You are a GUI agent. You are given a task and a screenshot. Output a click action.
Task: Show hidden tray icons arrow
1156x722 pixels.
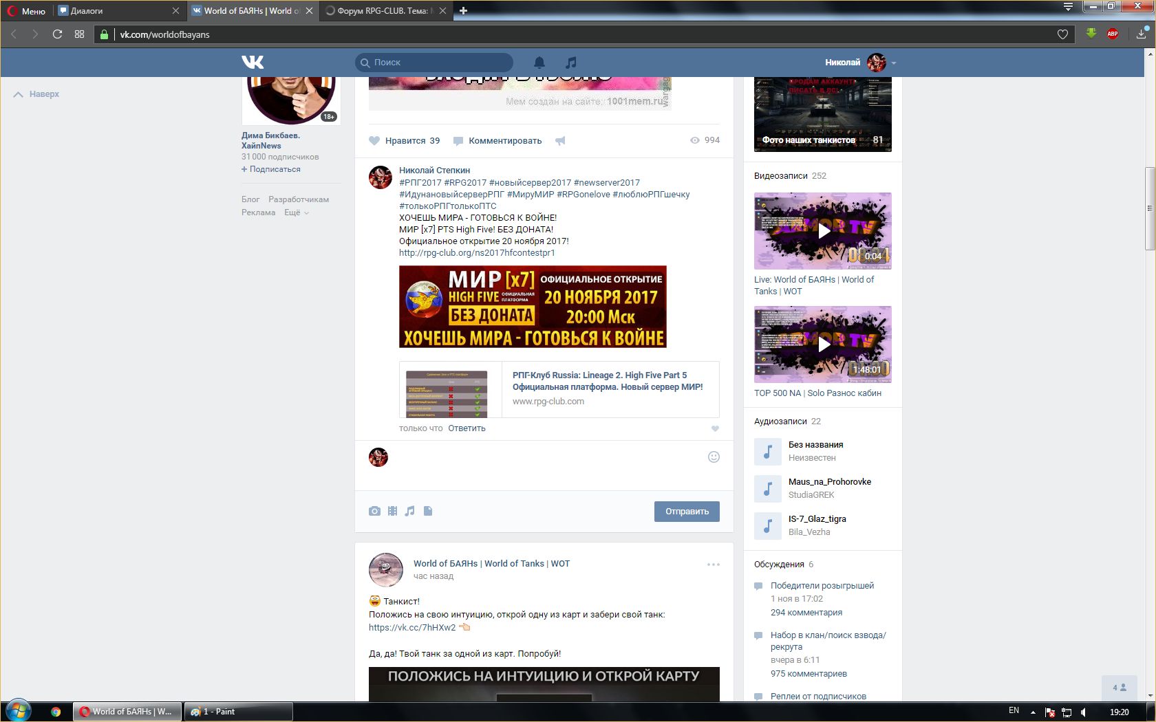1033,712
